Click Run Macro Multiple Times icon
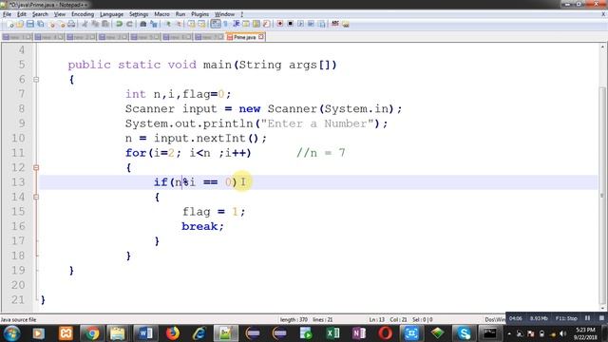The width and height of the screenshot is (608, 342). tap(311, 24)
